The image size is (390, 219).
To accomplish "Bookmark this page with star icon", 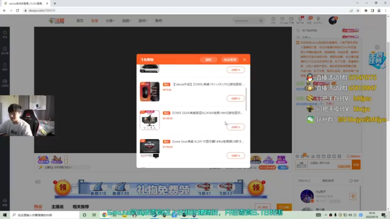I will point(358,10).
